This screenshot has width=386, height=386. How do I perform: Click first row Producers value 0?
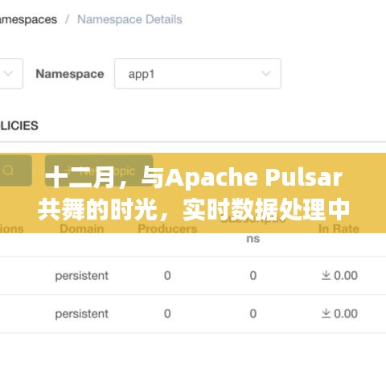[167, 276]
